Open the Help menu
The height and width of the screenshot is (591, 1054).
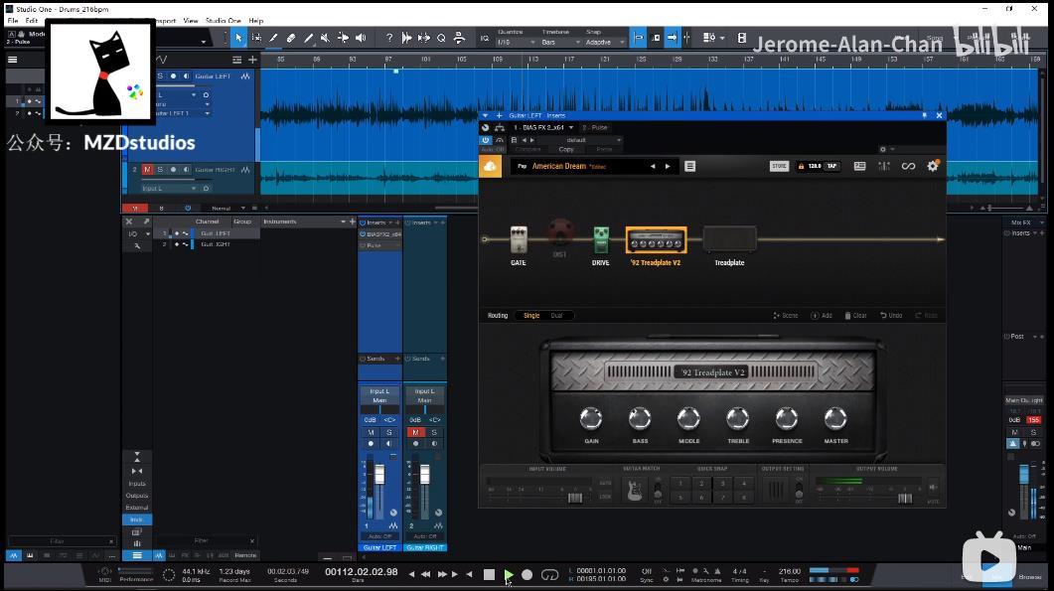256,21
